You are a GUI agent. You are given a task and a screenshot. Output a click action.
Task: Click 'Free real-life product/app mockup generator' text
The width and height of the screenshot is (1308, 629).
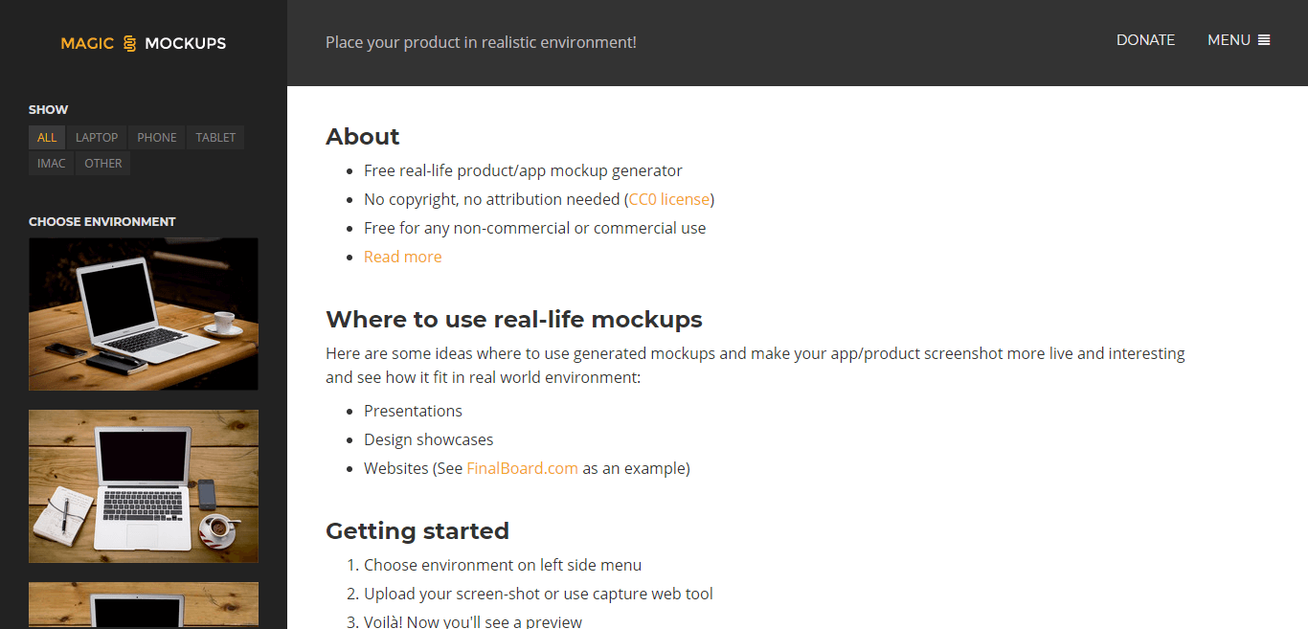point(523,170)
